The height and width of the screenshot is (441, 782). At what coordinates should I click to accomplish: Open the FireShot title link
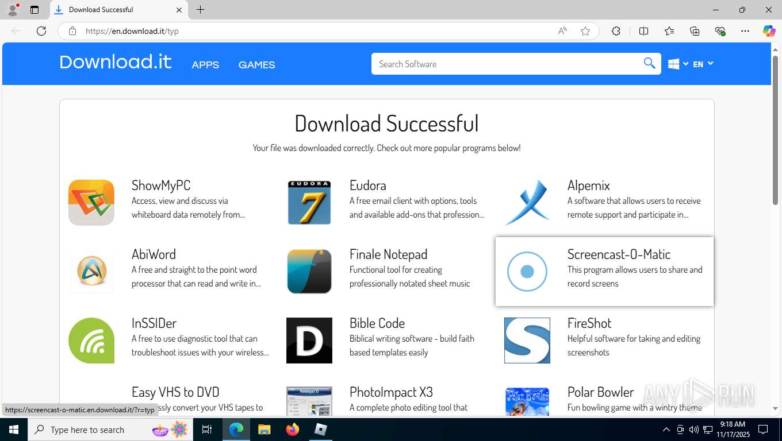click(589, 323)
